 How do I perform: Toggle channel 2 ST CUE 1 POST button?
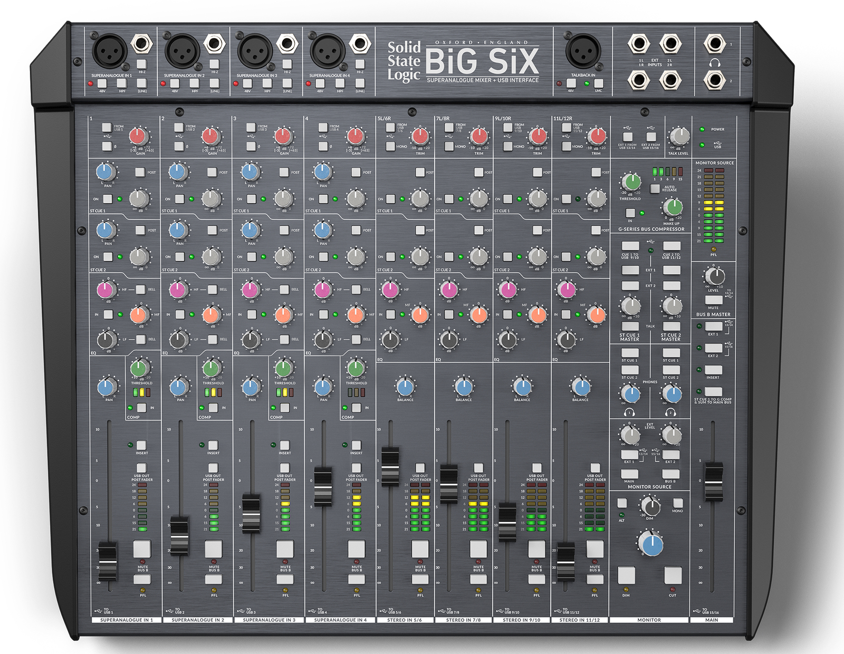click(x=212, y=172)
